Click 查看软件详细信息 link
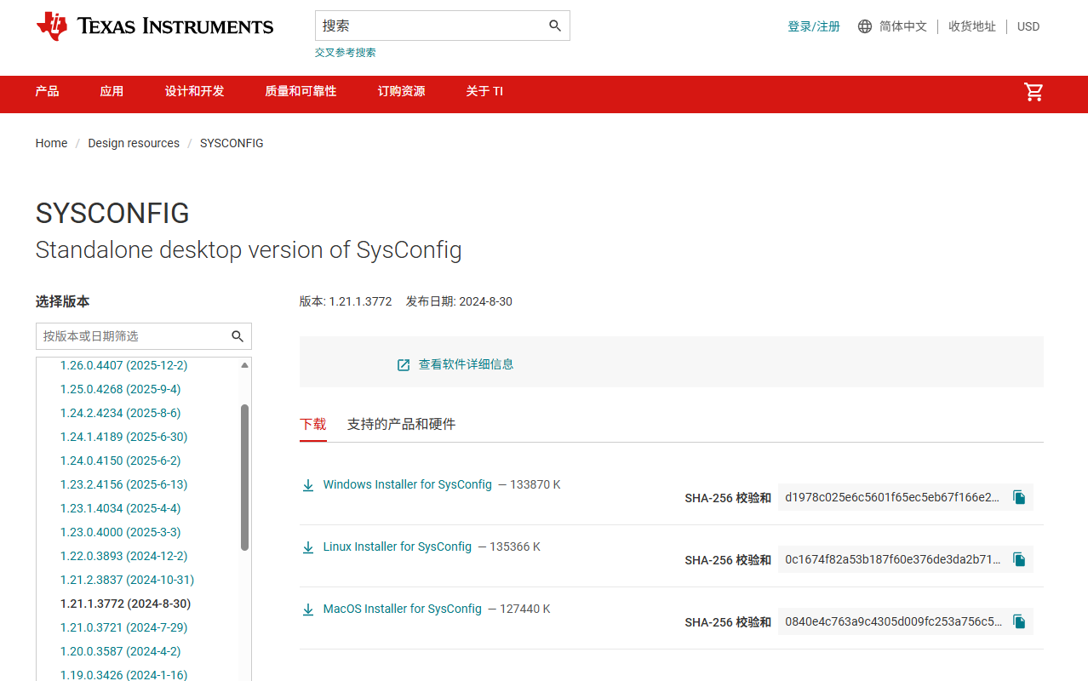The width and height of the screenshot is (1088, 681). click(466, 364)
